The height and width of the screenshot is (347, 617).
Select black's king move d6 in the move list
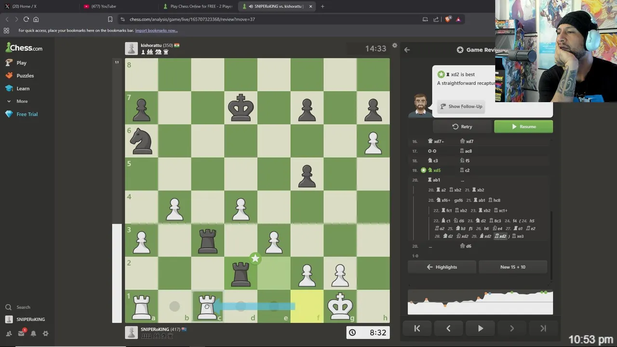[466, 246]
